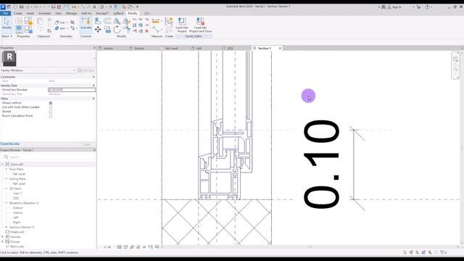Select the Mirror Pick Axis tool
The width and height of the screenshot is (464, 261).
117,21
